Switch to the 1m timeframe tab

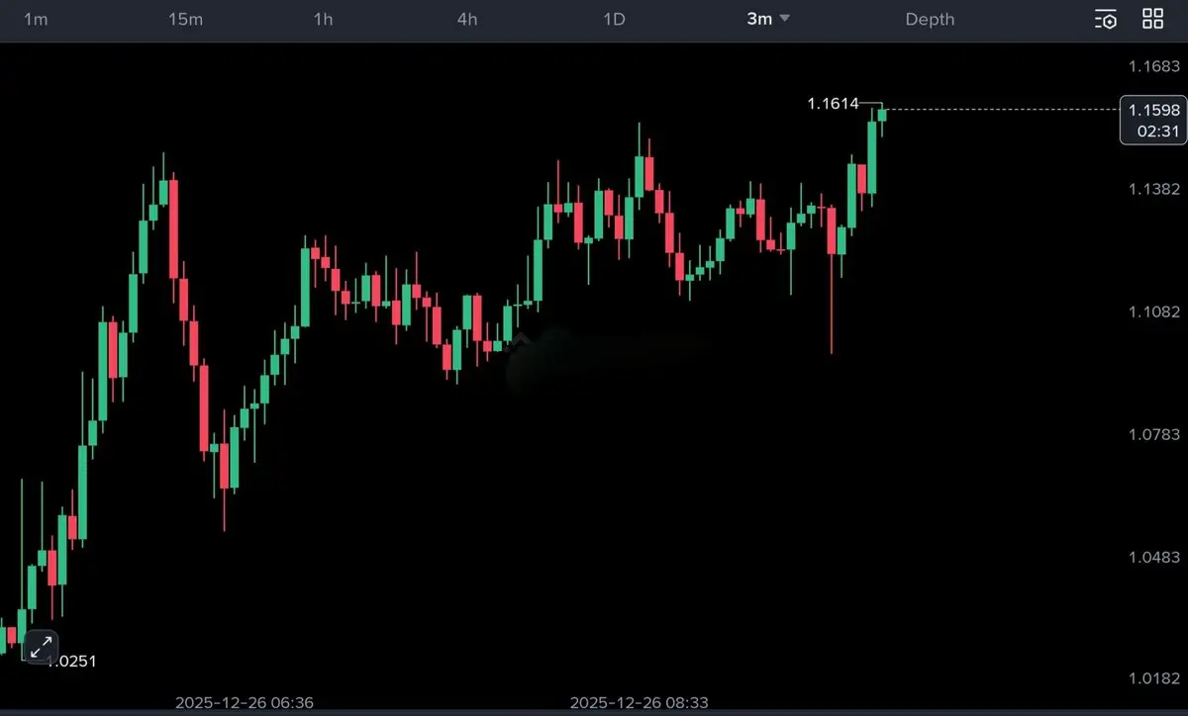click(x=35, y=20)
